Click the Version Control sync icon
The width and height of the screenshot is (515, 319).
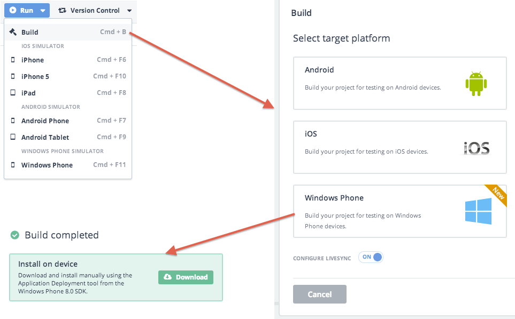point(62,11)
